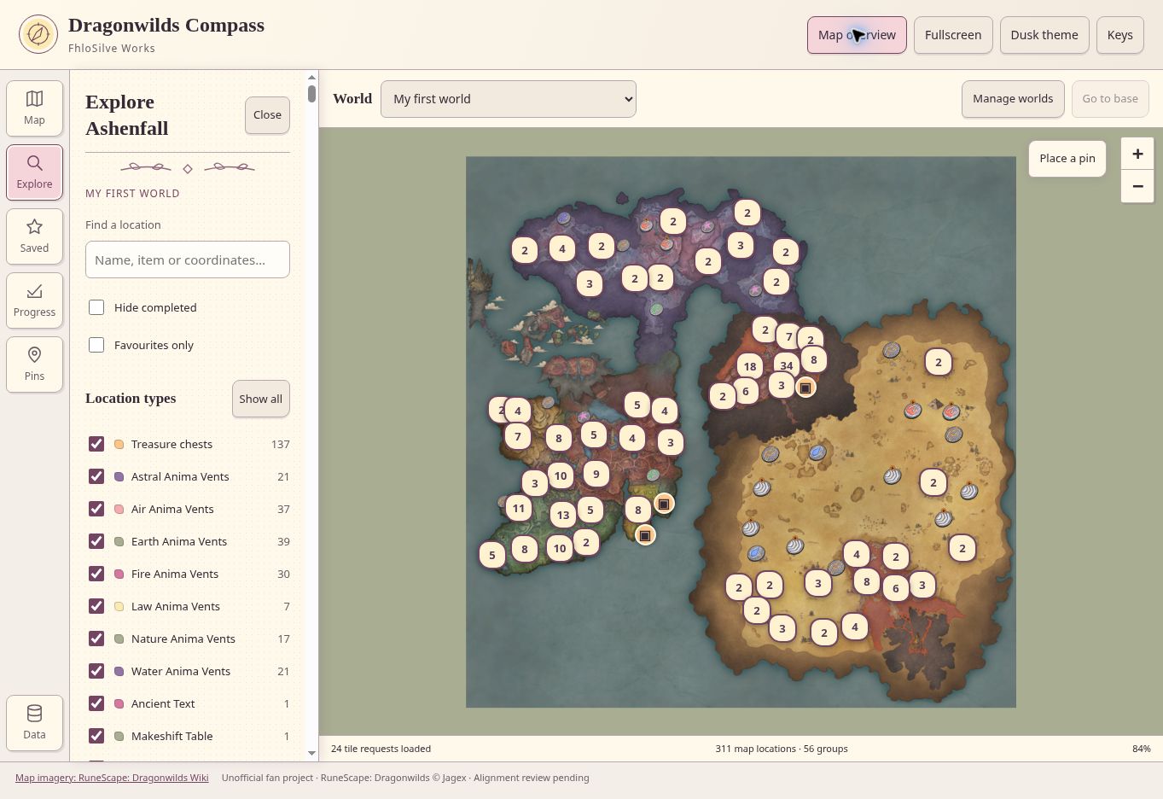
Task: Open the Saved star panel
Action: (34, 236)
